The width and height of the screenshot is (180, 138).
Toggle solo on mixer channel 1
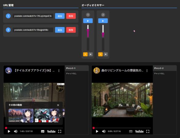pos(85,54)
